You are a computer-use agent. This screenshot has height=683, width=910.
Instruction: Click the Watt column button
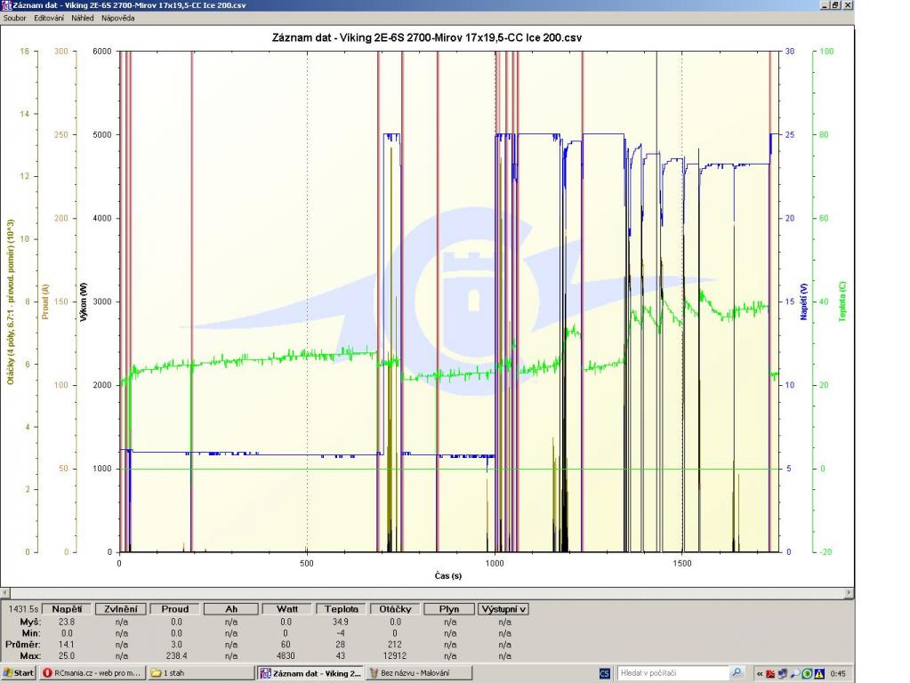tap(286, 609)
